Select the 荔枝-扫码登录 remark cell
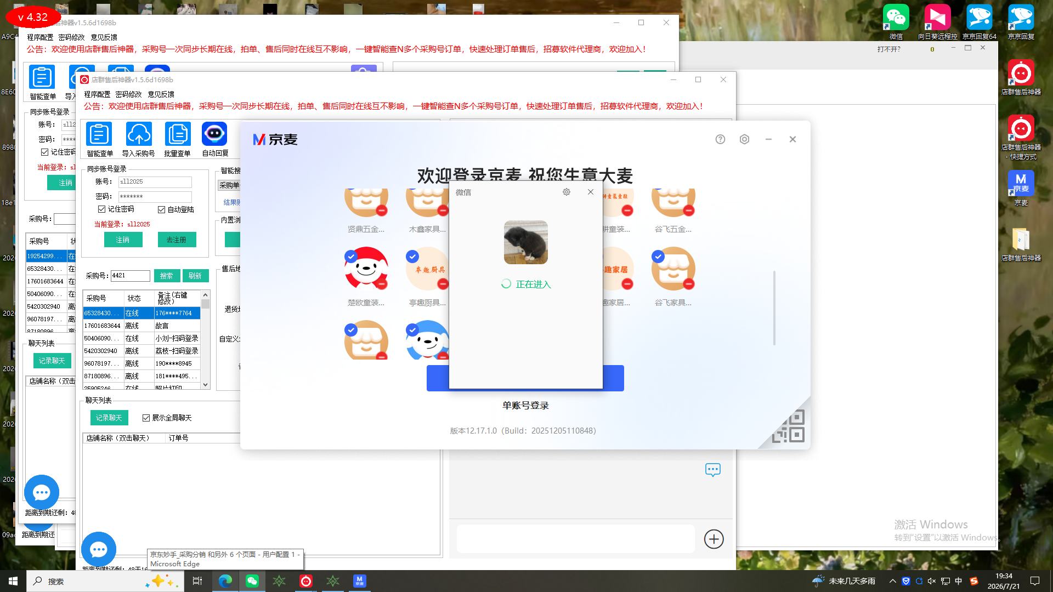1053x592 pixels. click(x=177, y=351)
